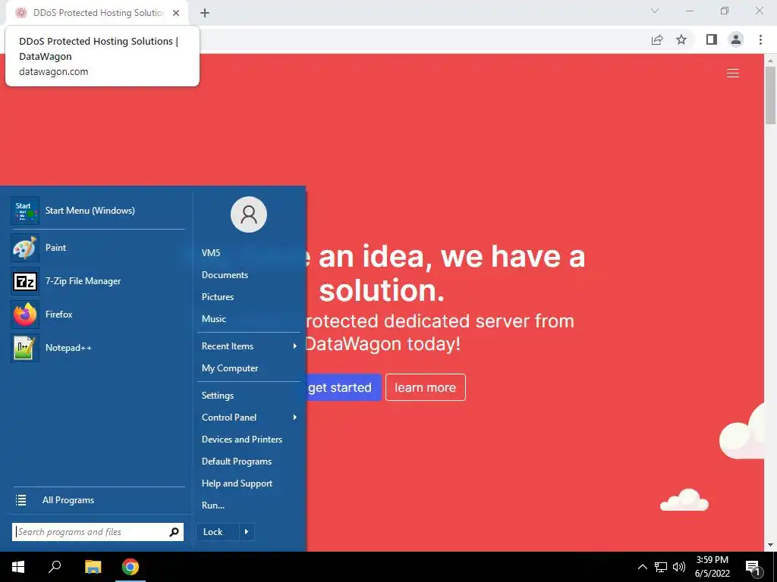This screenshot has width=777, height=582.
Task: Switch to Chrome in the taskbar
Action: tap(131, 567)
